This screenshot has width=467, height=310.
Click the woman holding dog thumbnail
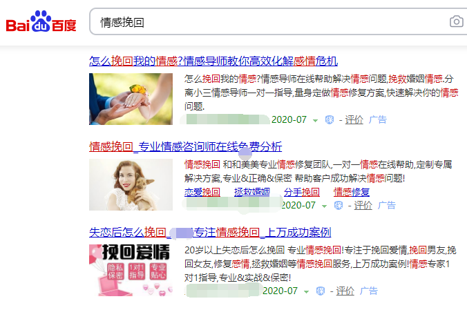(131, 184)
